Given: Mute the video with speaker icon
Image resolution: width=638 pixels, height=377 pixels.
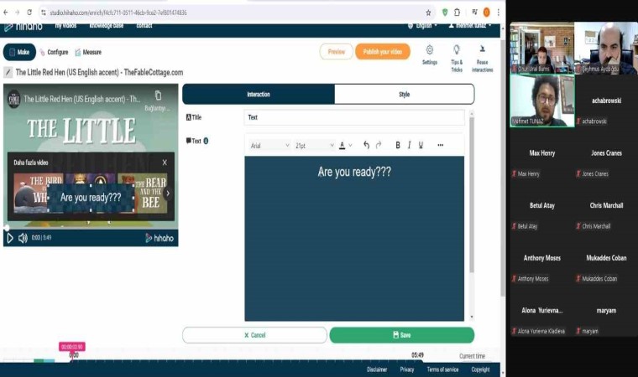Looking at the screenshot, I should click(23, 238).
